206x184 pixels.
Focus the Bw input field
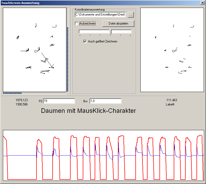[x=106, y=101]
